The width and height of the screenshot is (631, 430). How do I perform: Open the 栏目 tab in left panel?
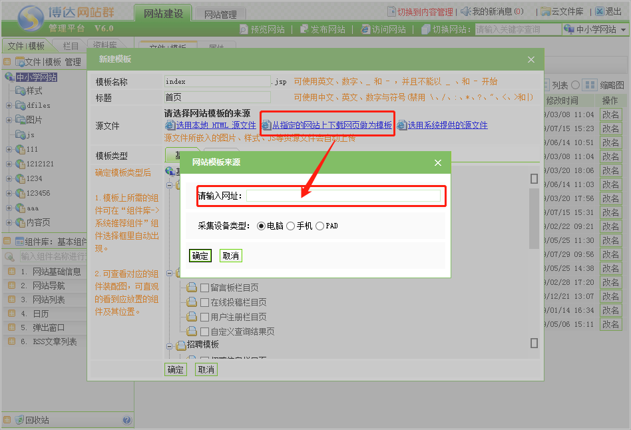coord(71,46)
